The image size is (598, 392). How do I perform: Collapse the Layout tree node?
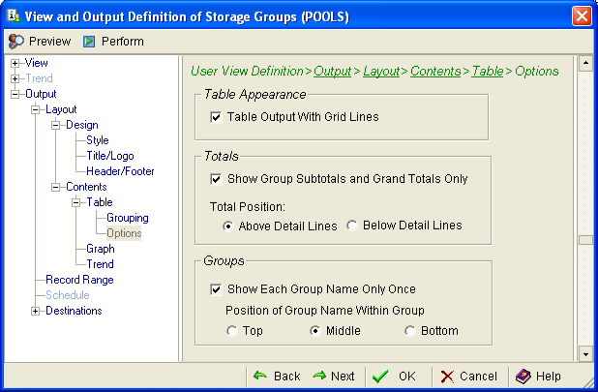[35, 109]
